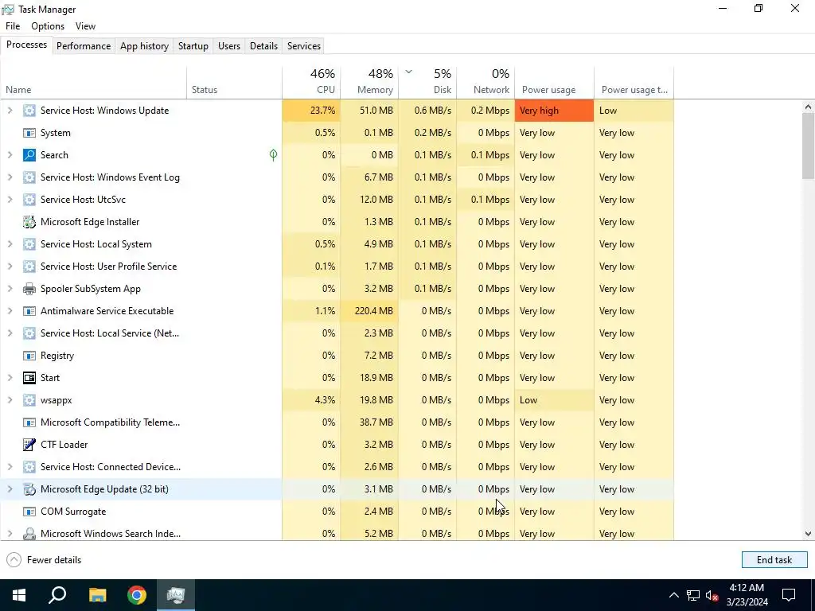The image size is (815, 611).
Task: Click the Windows Event Log service gear icon
Action: tap(29, 177)
